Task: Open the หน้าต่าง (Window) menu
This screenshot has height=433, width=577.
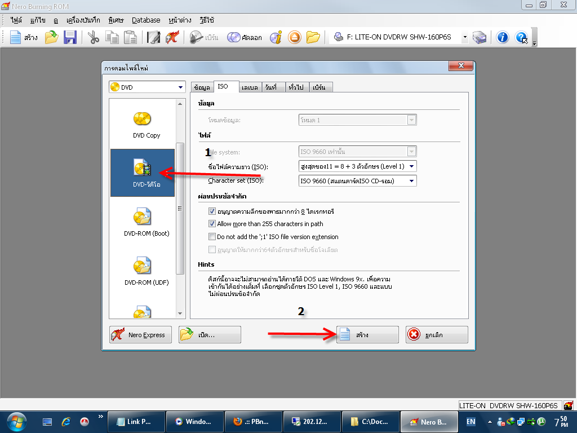Action: click(x=180, y=20)
